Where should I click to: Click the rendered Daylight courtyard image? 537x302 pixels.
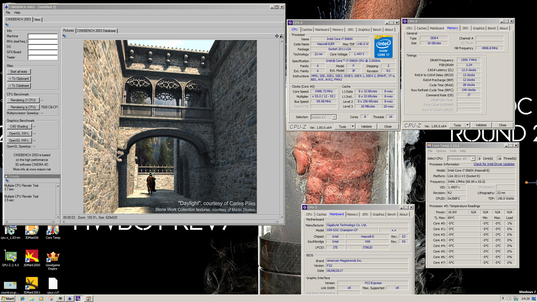(x=170, y=127)
